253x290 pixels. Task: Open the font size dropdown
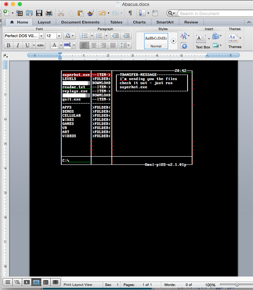pos(59,36)
